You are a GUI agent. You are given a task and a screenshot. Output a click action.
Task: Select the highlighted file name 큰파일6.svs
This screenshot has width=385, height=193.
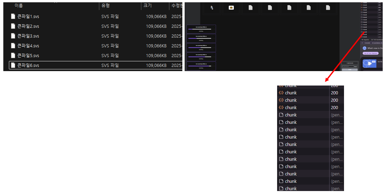click(x=28, y=66)
